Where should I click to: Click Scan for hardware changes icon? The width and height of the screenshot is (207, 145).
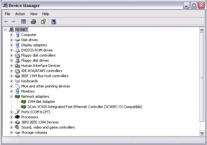[54, 21]
